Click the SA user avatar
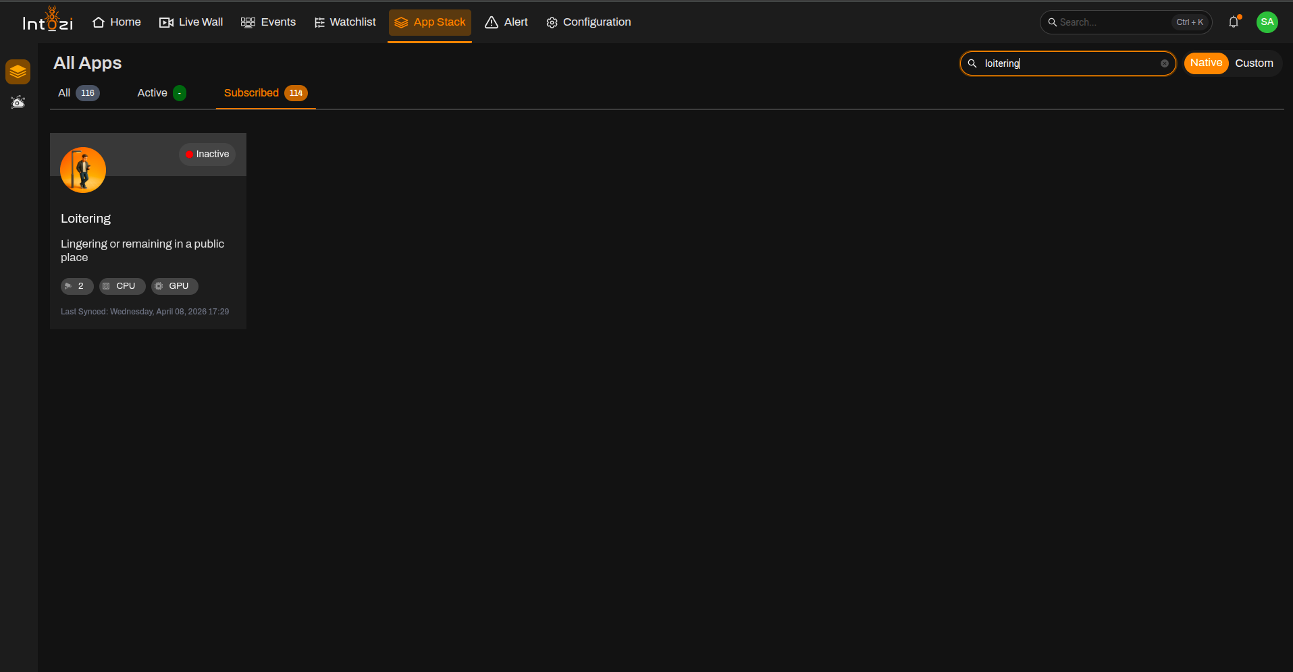 tap(1267, 22)
